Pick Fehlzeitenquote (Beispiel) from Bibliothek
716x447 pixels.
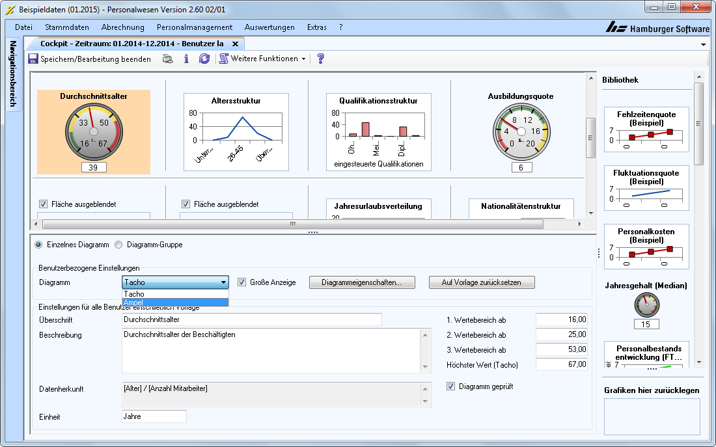(x=646, y=129)
